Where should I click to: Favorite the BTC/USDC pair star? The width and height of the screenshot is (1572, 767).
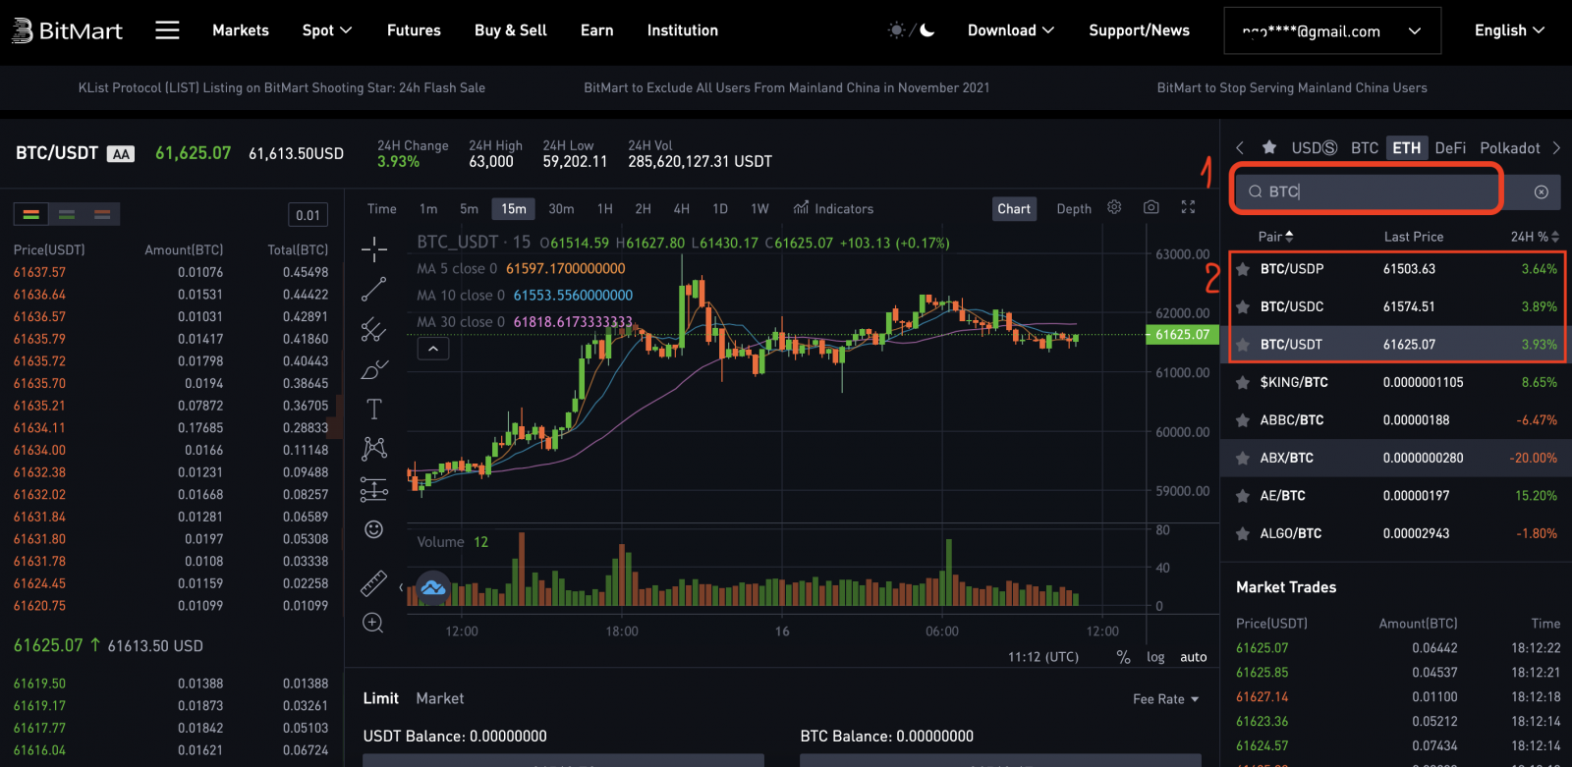(x=1243, y=306)
